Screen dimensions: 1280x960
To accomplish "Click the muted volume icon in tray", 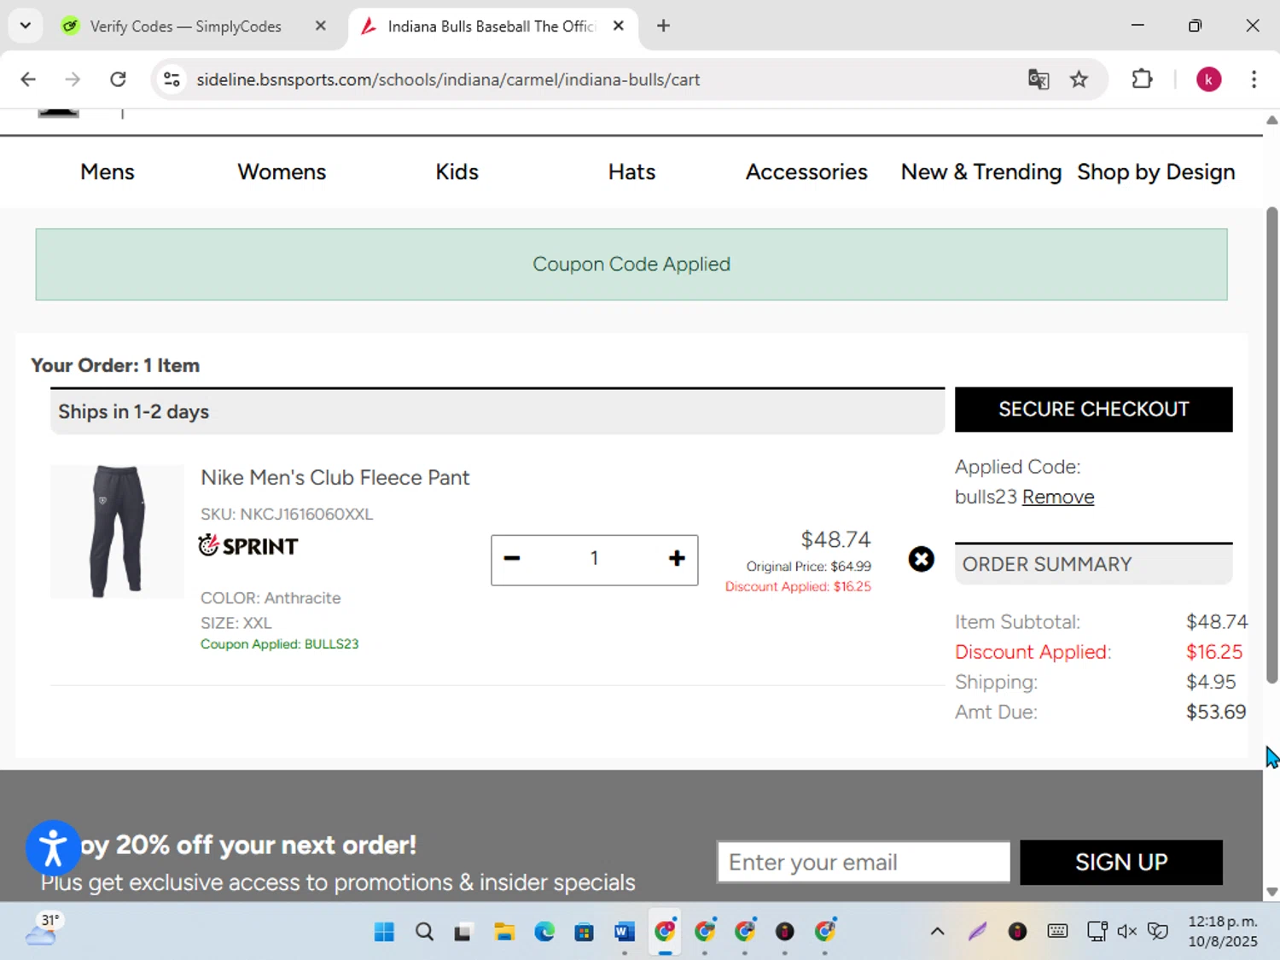I will (1126, 931).
